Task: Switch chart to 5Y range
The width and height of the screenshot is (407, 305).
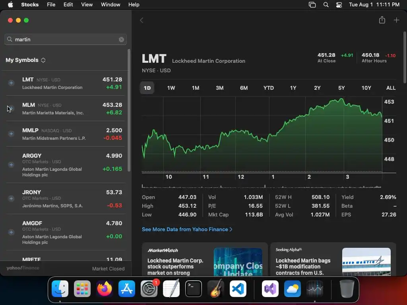Action: coord(341,88)
